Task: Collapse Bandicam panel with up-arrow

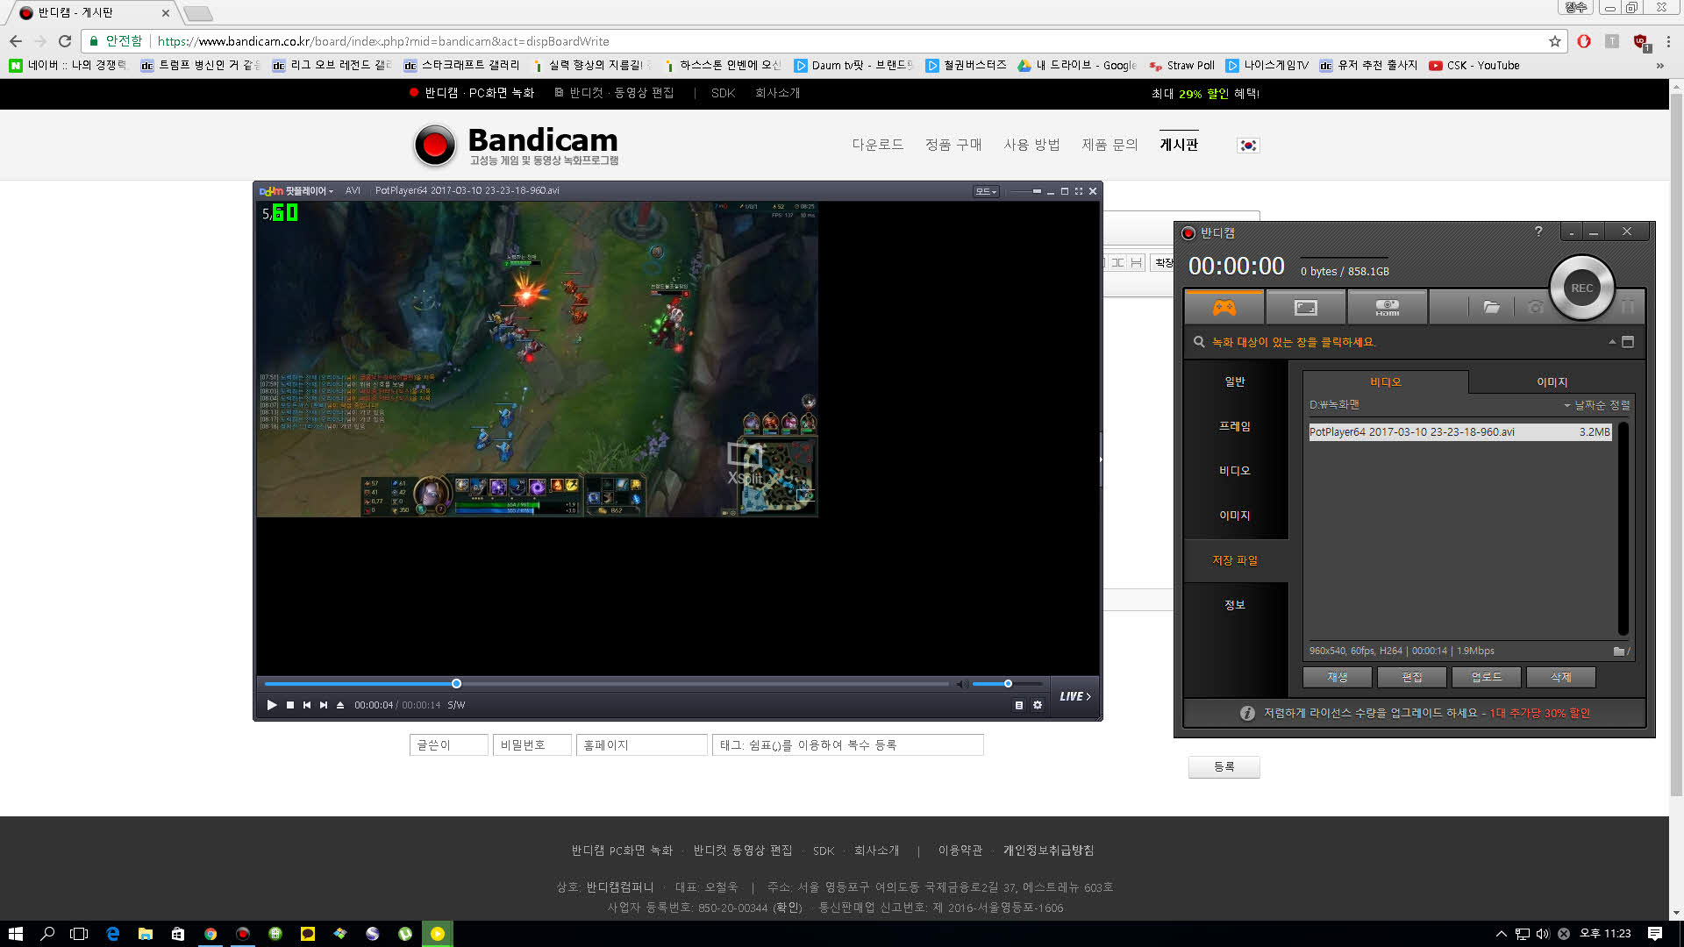Action: 1612,342
